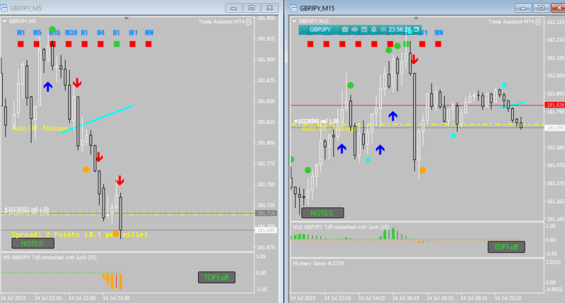Toggle the eye visibility icon in the GBPJPY panel
Screen dimensions: 565x303
tap(354, 30)
